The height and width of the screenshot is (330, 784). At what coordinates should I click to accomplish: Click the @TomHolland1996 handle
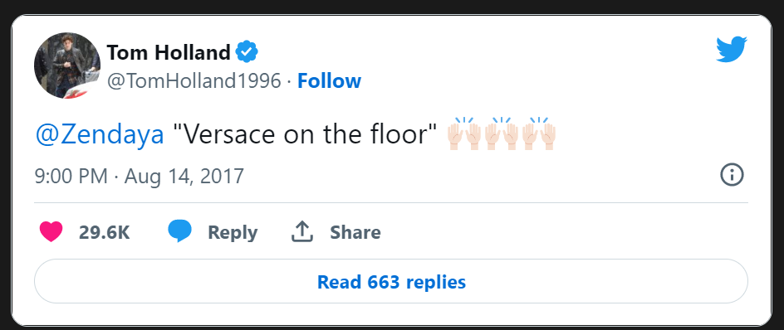[194, 81]
